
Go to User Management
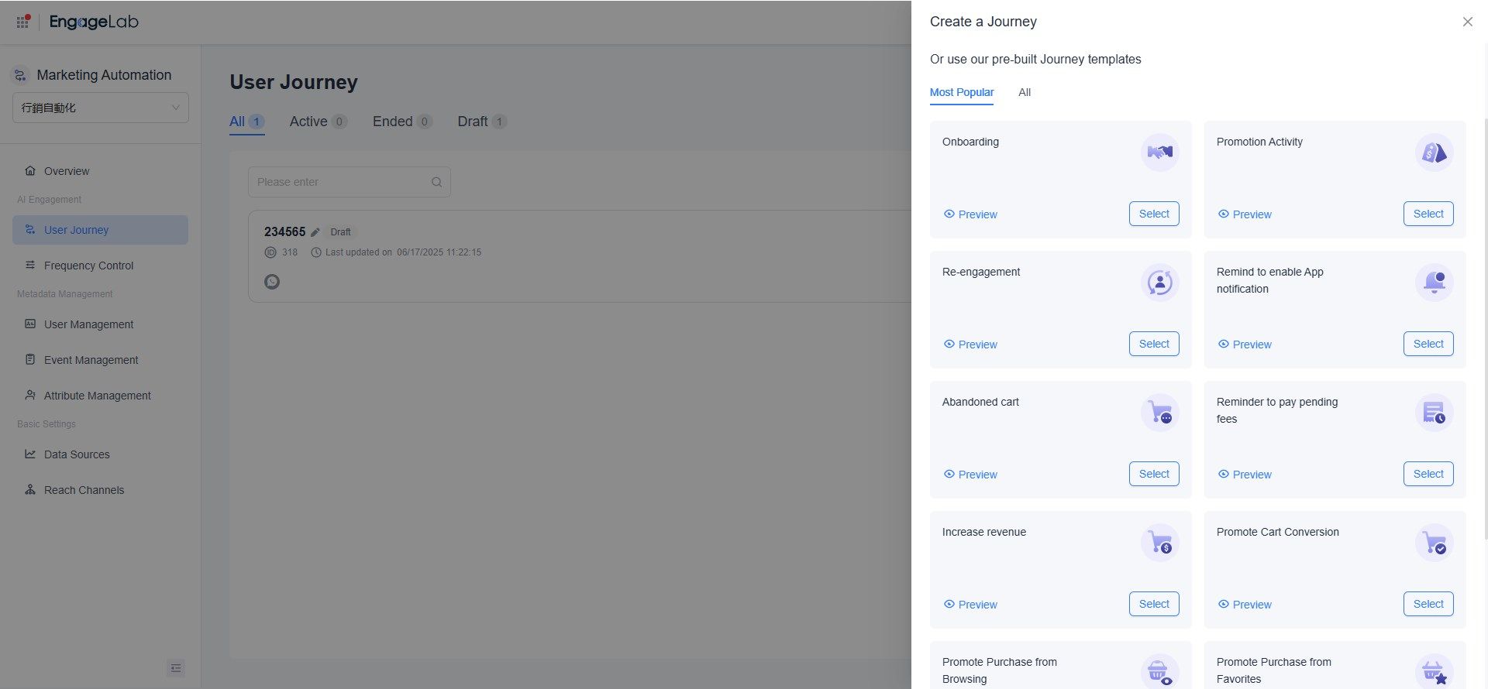[x=100, y=324]
